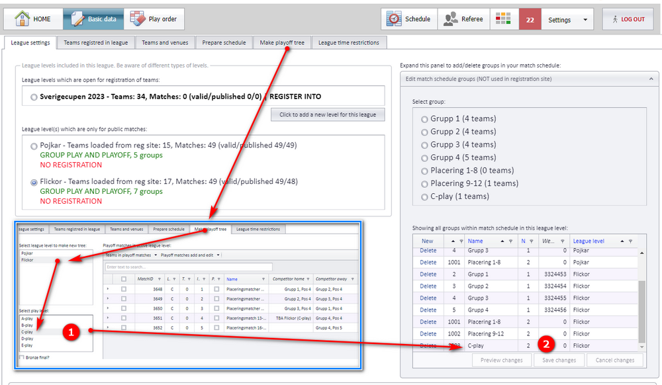The width and height of the screenshot is (662, 385).
Task: Open the Teams and venues tab
Action: pos(165,42)
